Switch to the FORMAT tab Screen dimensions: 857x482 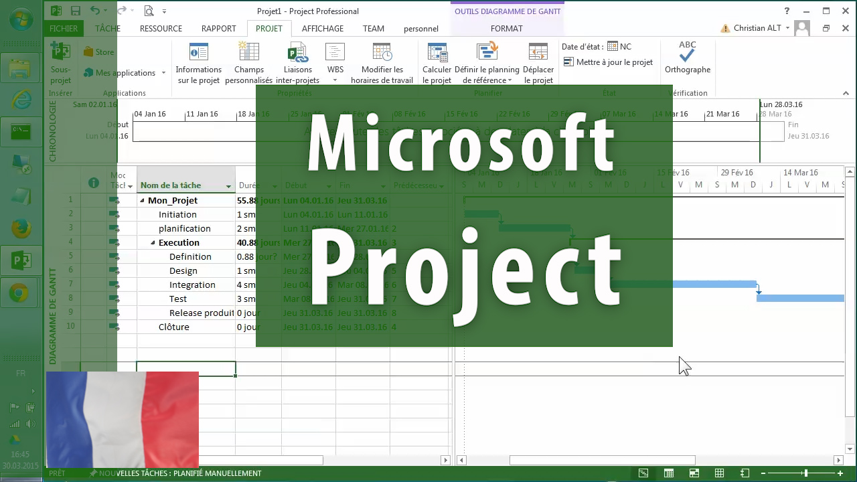pos(507,28)
